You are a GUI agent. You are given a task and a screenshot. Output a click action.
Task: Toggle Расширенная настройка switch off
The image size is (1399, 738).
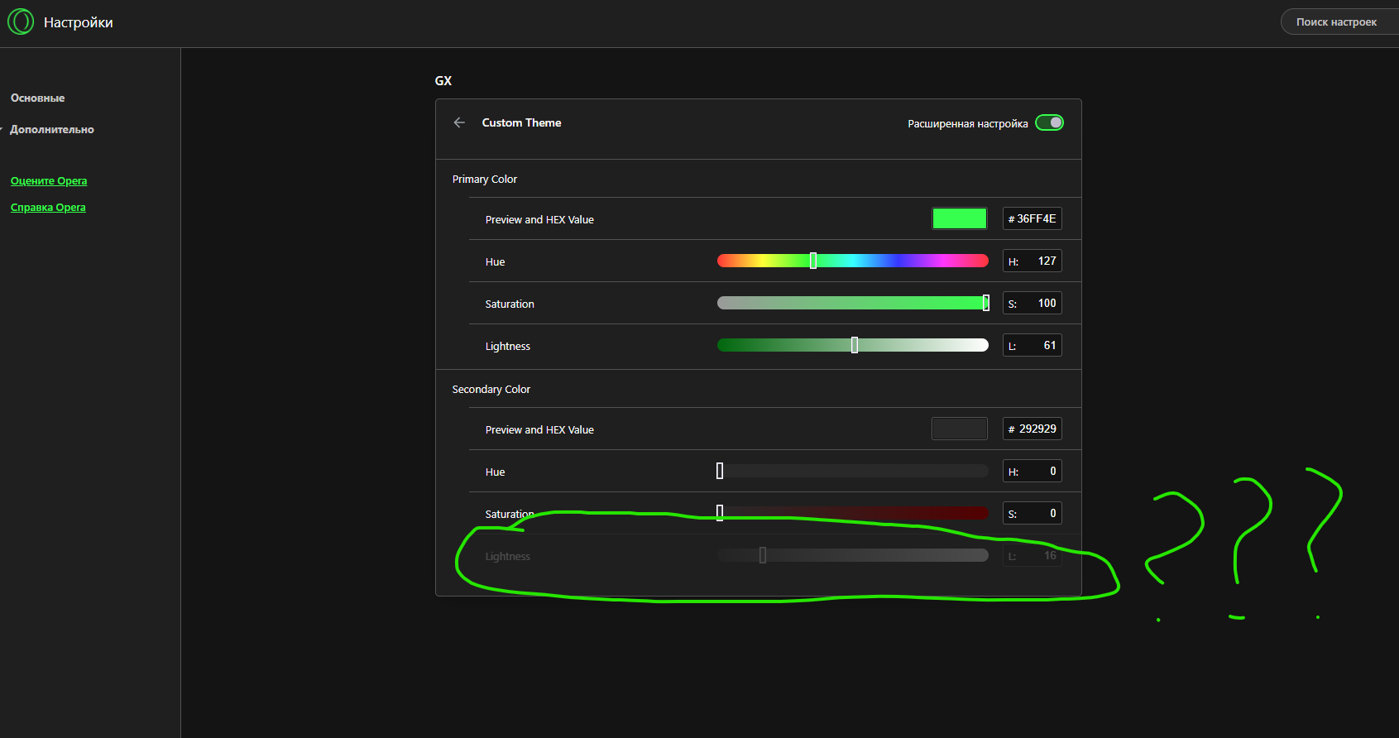click(x=1050, y=122)
